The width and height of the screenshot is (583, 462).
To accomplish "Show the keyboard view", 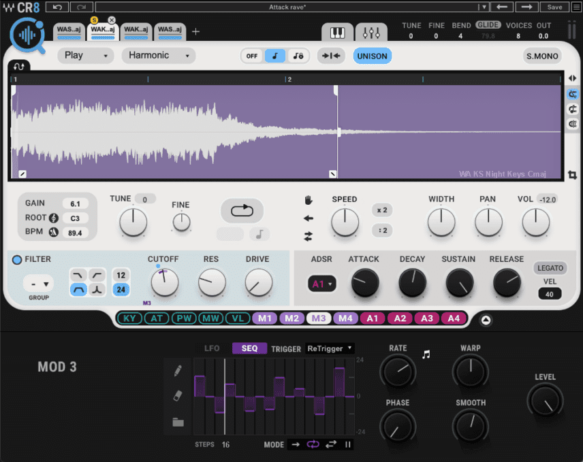I will 337,33.
